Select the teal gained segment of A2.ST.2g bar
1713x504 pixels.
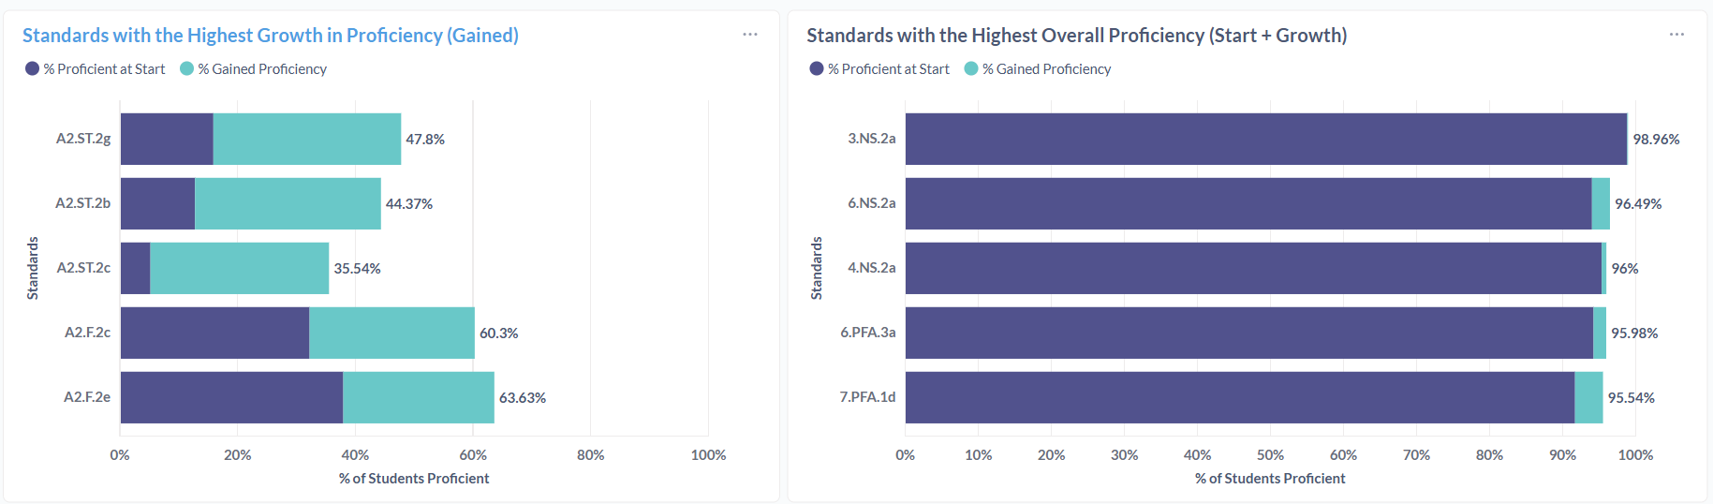(306, 139)
